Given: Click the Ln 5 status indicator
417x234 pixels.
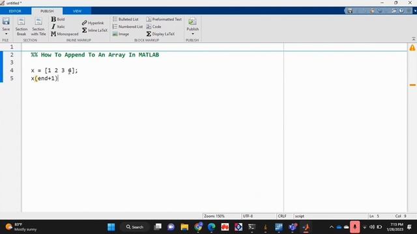Looking at the screenshot, I should 374,216.
